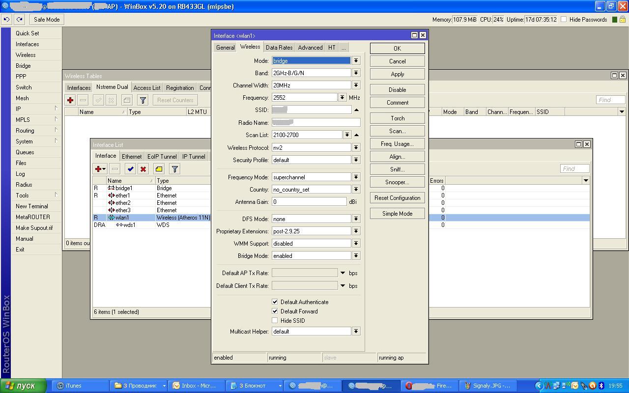Disable interface with red cross icon

point(143,169)
